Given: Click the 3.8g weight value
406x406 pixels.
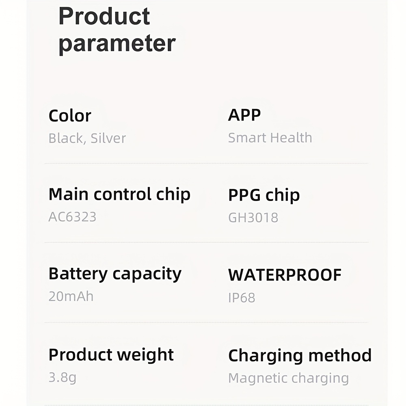Looking at the screenshot, I should coord(63,378).
